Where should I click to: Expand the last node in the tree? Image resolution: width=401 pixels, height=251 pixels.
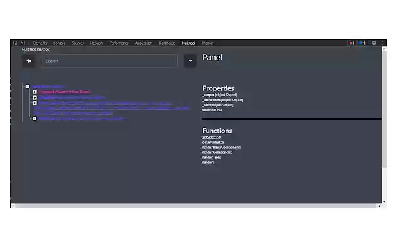35,118
